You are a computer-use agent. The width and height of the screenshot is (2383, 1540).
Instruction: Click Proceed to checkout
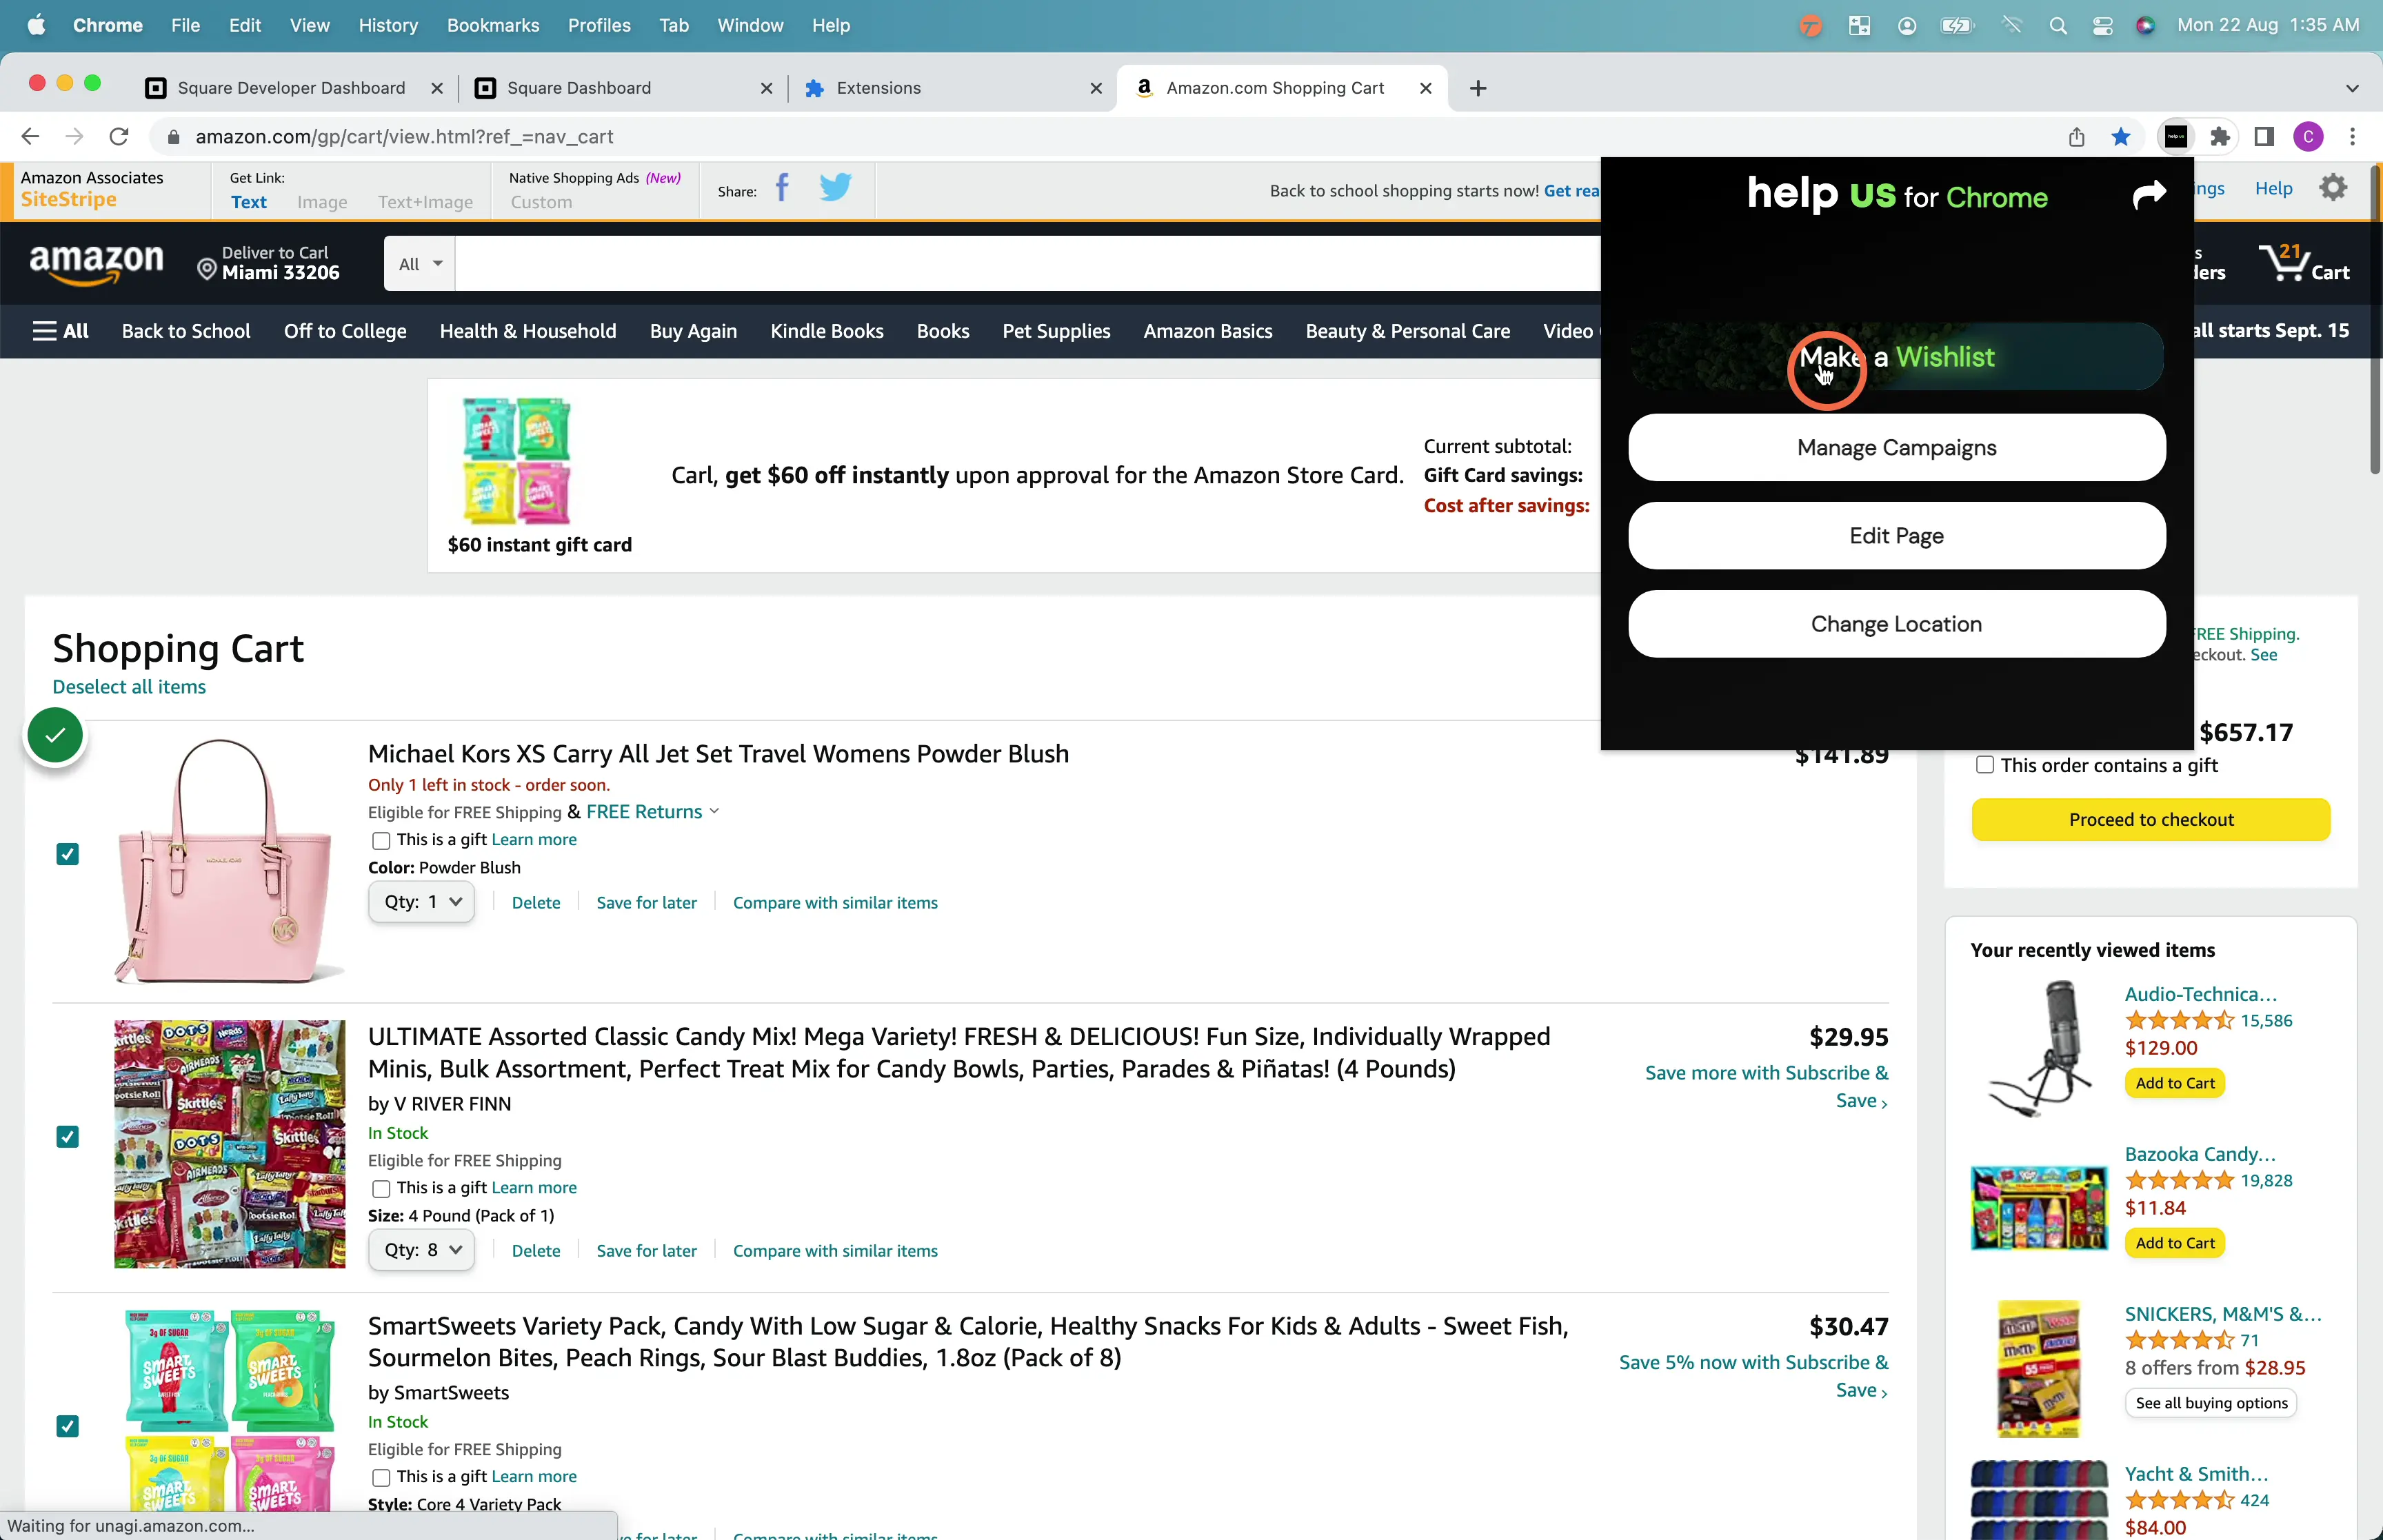(x=2151, y=819)
